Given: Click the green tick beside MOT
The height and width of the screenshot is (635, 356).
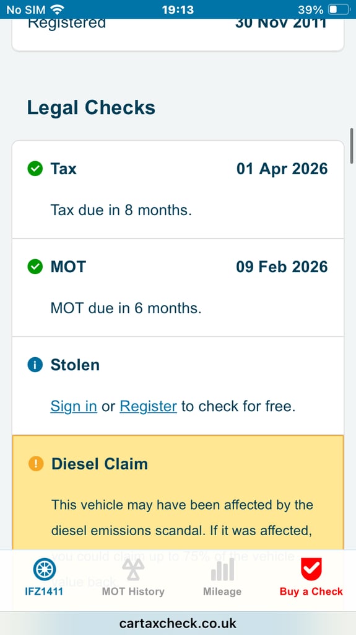Looking at the screenshot, I should 35,267.
